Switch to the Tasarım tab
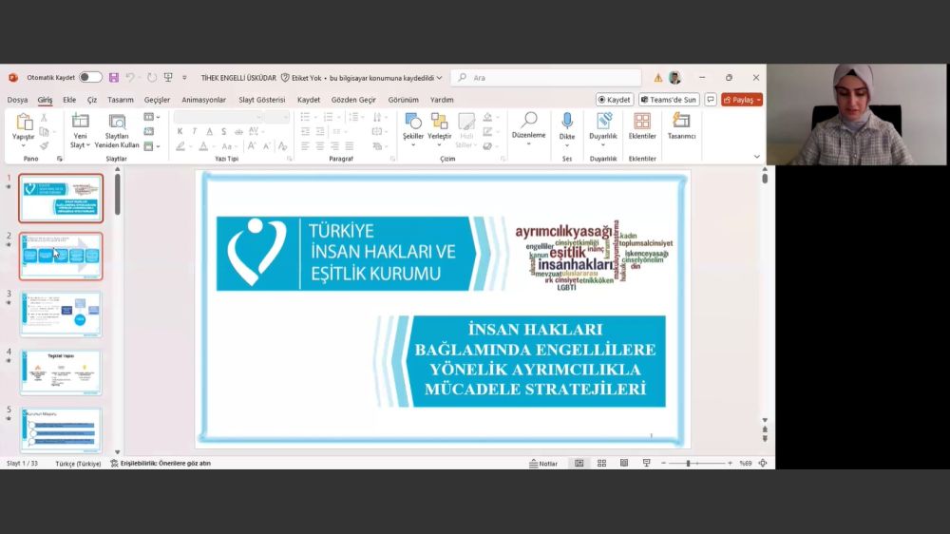Screen dimensions: 950x534 (x=121, y=100)
